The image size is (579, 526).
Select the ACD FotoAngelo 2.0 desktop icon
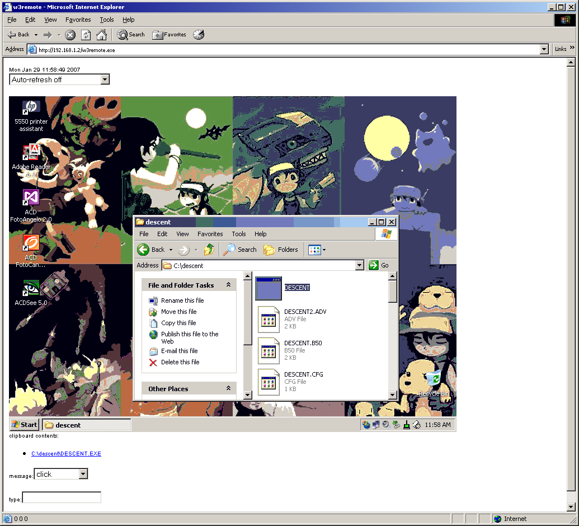(x=31, y=206)
